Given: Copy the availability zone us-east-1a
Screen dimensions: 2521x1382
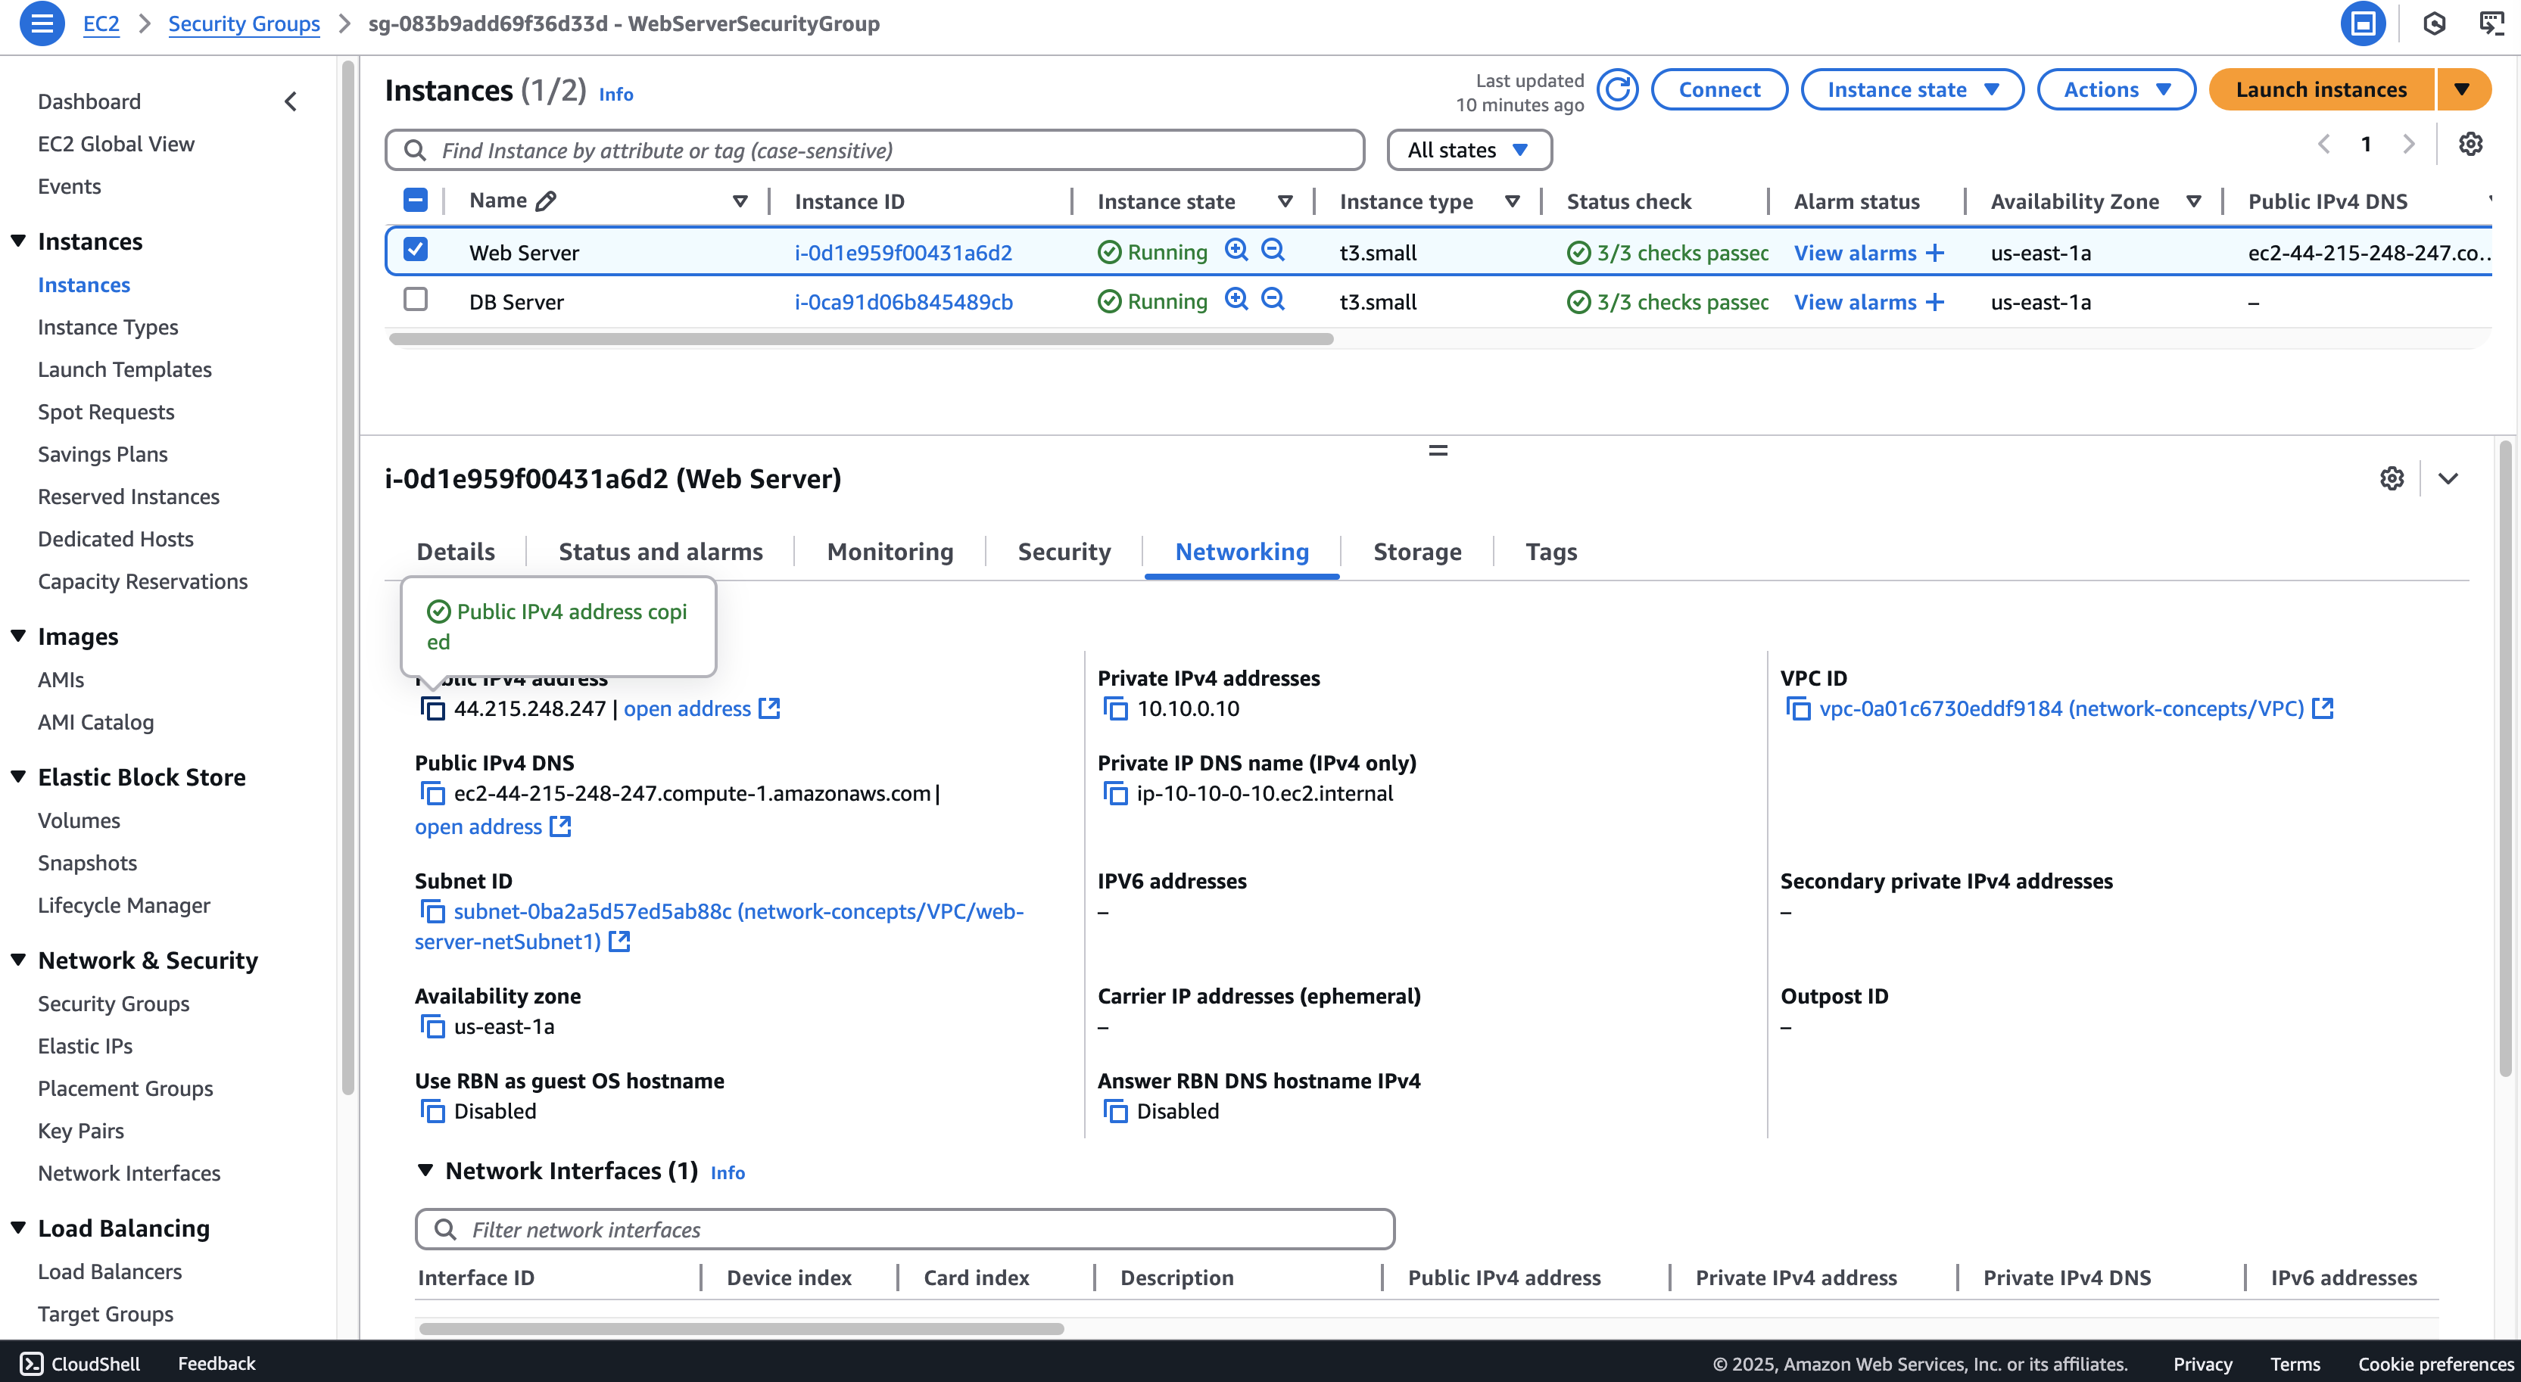Looking at the screenshot, I should [432, 1026].
